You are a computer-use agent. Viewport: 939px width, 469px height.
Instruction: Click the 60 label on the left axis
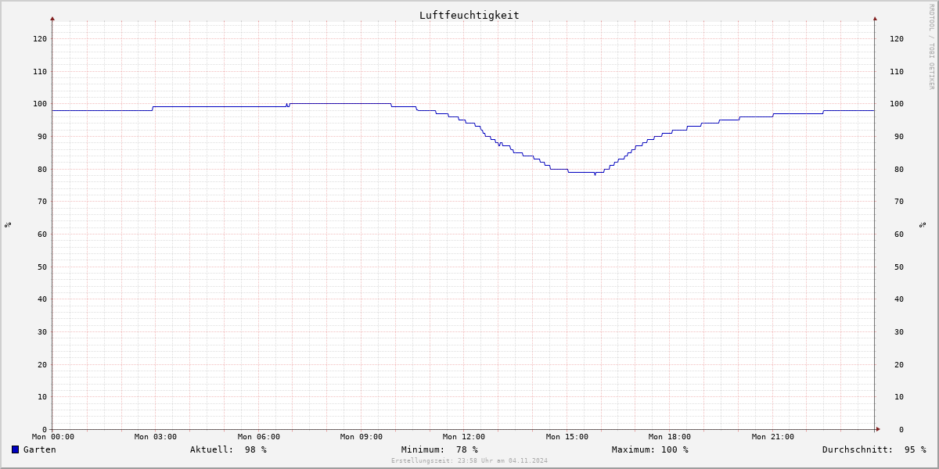point(42,234)
